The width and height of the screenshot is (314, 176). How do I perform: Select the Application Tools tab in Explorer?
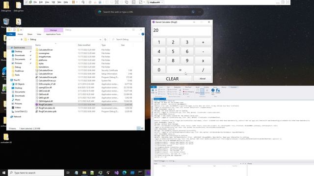coord(53,34)
